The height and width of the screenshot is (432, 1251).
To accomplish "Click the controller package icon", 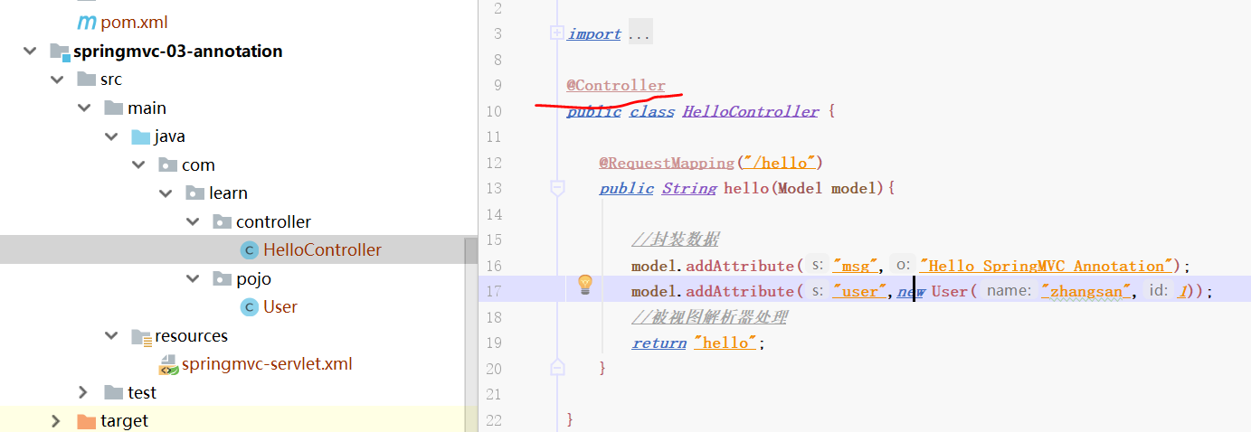I will [222, 222].
